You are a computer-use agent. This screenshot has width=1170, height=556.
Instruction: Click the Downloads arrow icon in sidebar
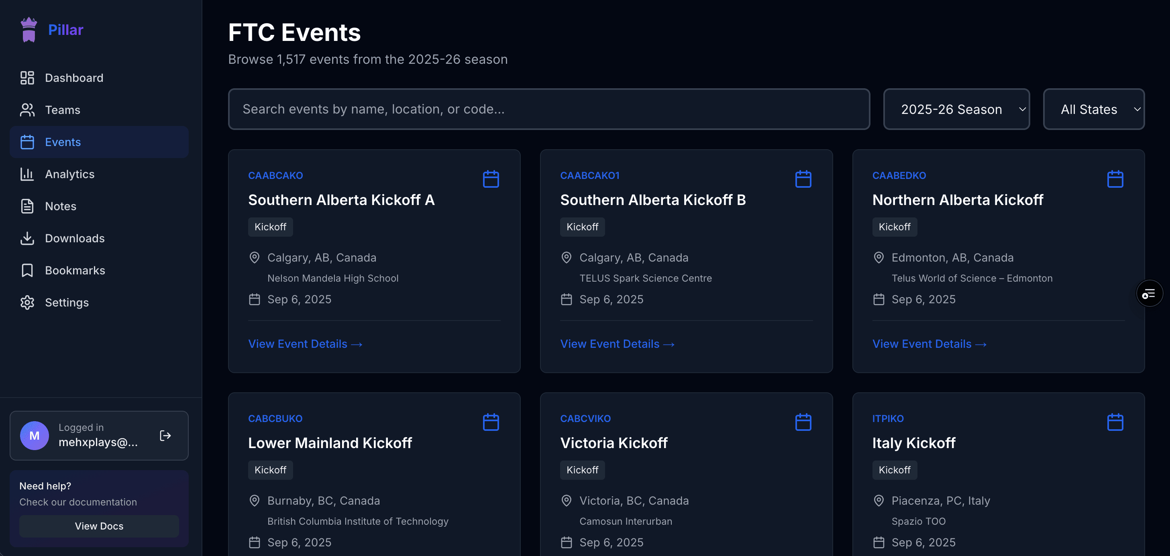(27, 238)
